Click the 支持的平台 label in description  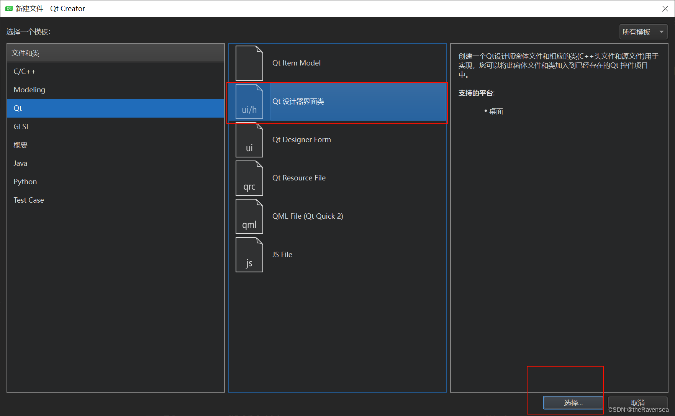tap(477, 93)
